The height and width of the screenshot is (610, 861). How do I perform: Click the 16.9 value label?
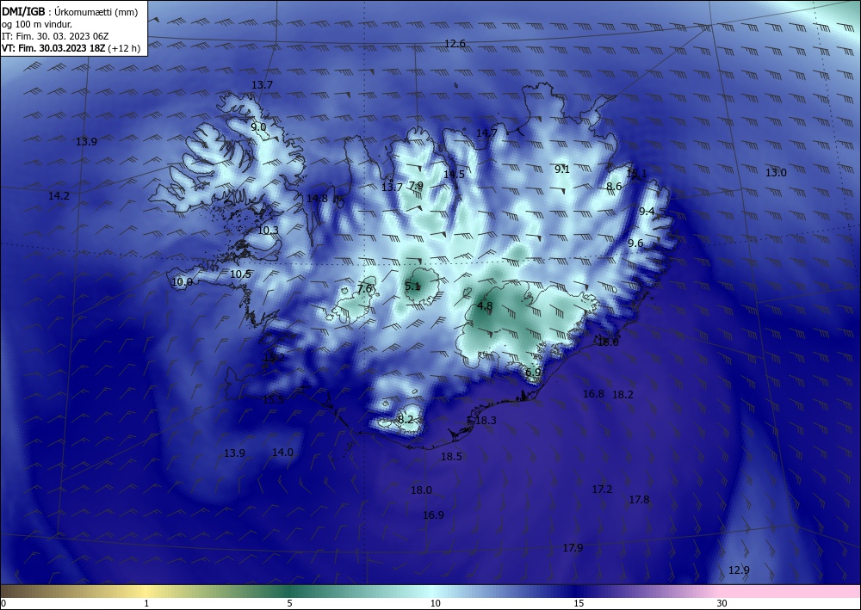(433, 515)
